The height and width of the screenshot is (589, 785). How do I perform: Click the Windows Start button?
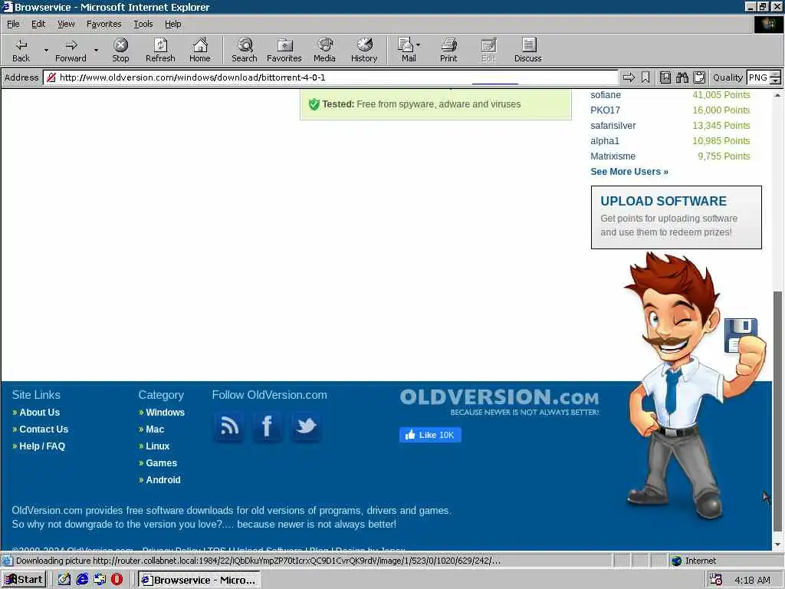point(24,580)
